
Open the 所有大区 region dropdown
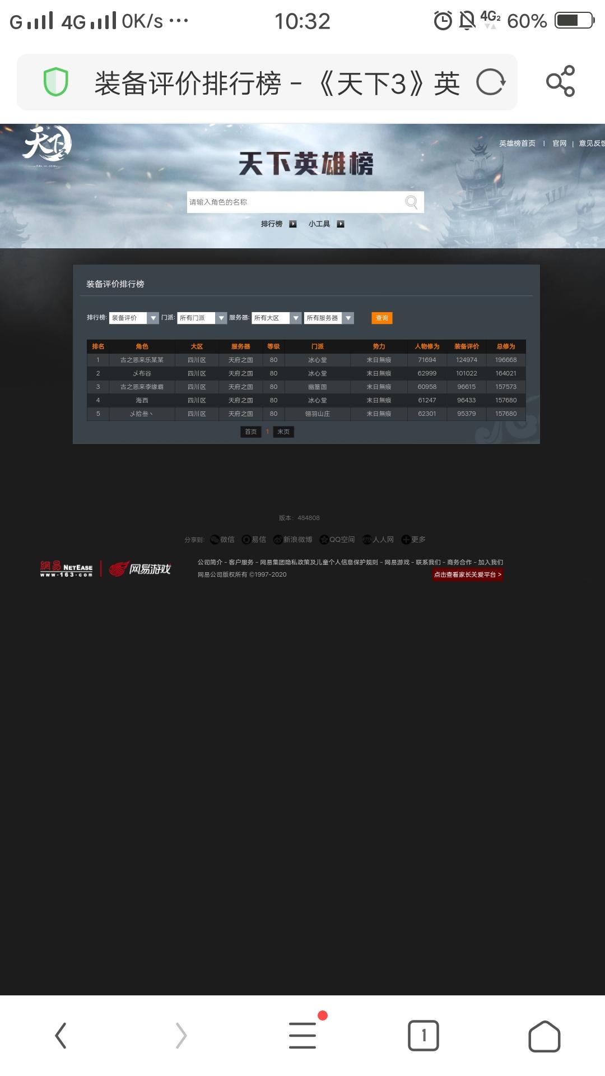point(277,318)
